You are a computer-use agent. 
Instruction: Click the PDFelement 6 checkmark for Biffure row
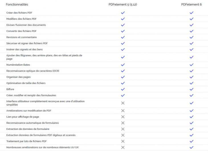point(191,89)
